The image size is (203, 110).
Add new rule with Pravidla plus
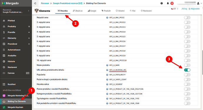29,32
